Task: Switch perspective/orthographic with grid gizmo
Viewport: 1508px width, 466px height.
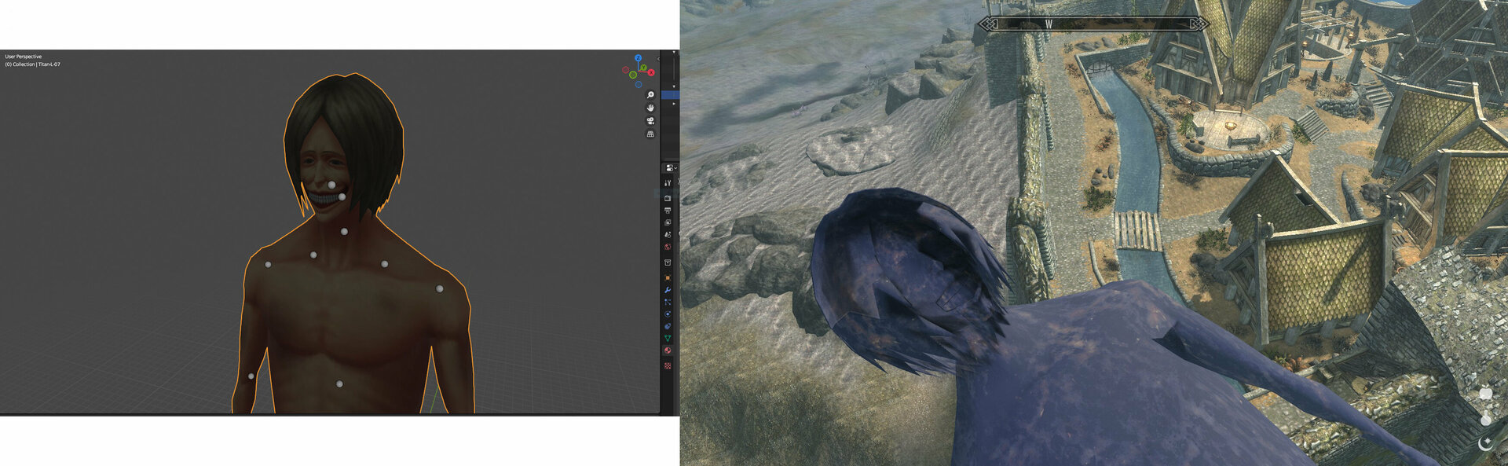Action: pyautogui.click(x=650, y=134)
